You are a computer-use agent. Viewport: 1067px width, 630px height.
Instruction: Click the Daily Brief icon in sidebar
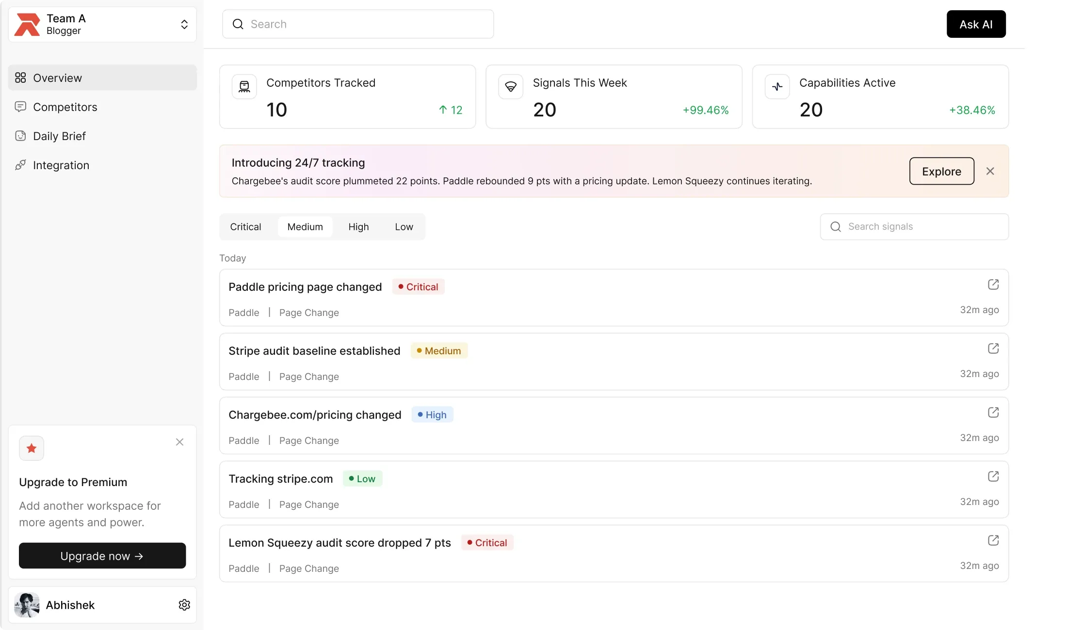[20, 136]
